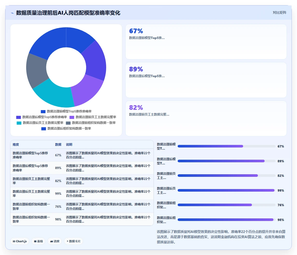This screenshot has height=255, width=297.
Task: Toggle legend swatch for 数据治理前组织架构数据一致率
Action: click(x=68, y=123)
